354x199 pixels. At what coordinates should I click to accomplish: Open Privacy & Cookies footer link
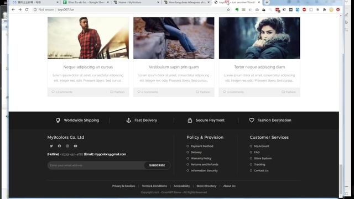click(123, 186)
